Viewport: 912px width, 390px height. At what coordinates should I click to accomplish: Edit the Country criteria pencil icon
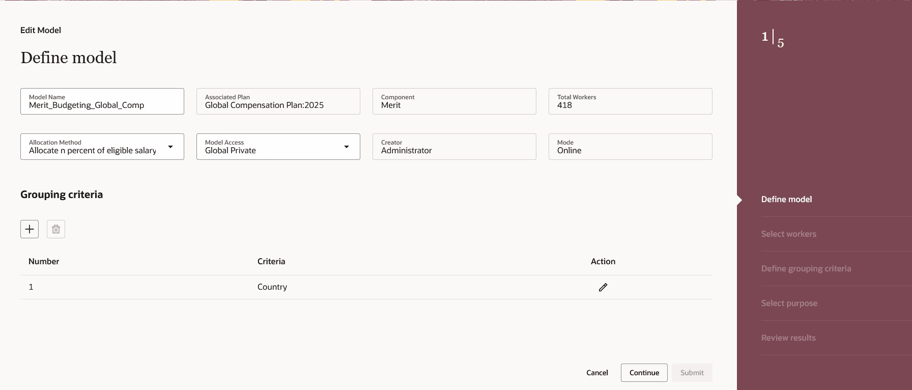[603, 287]
